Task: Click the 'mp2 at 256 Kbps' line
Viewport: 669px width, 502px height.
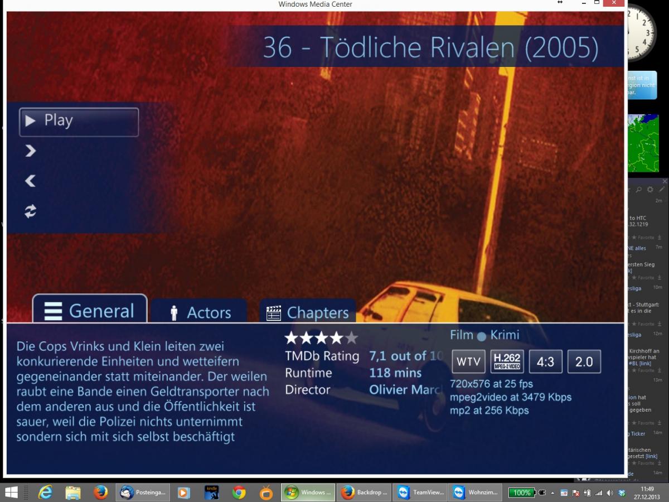Action: 489,411
